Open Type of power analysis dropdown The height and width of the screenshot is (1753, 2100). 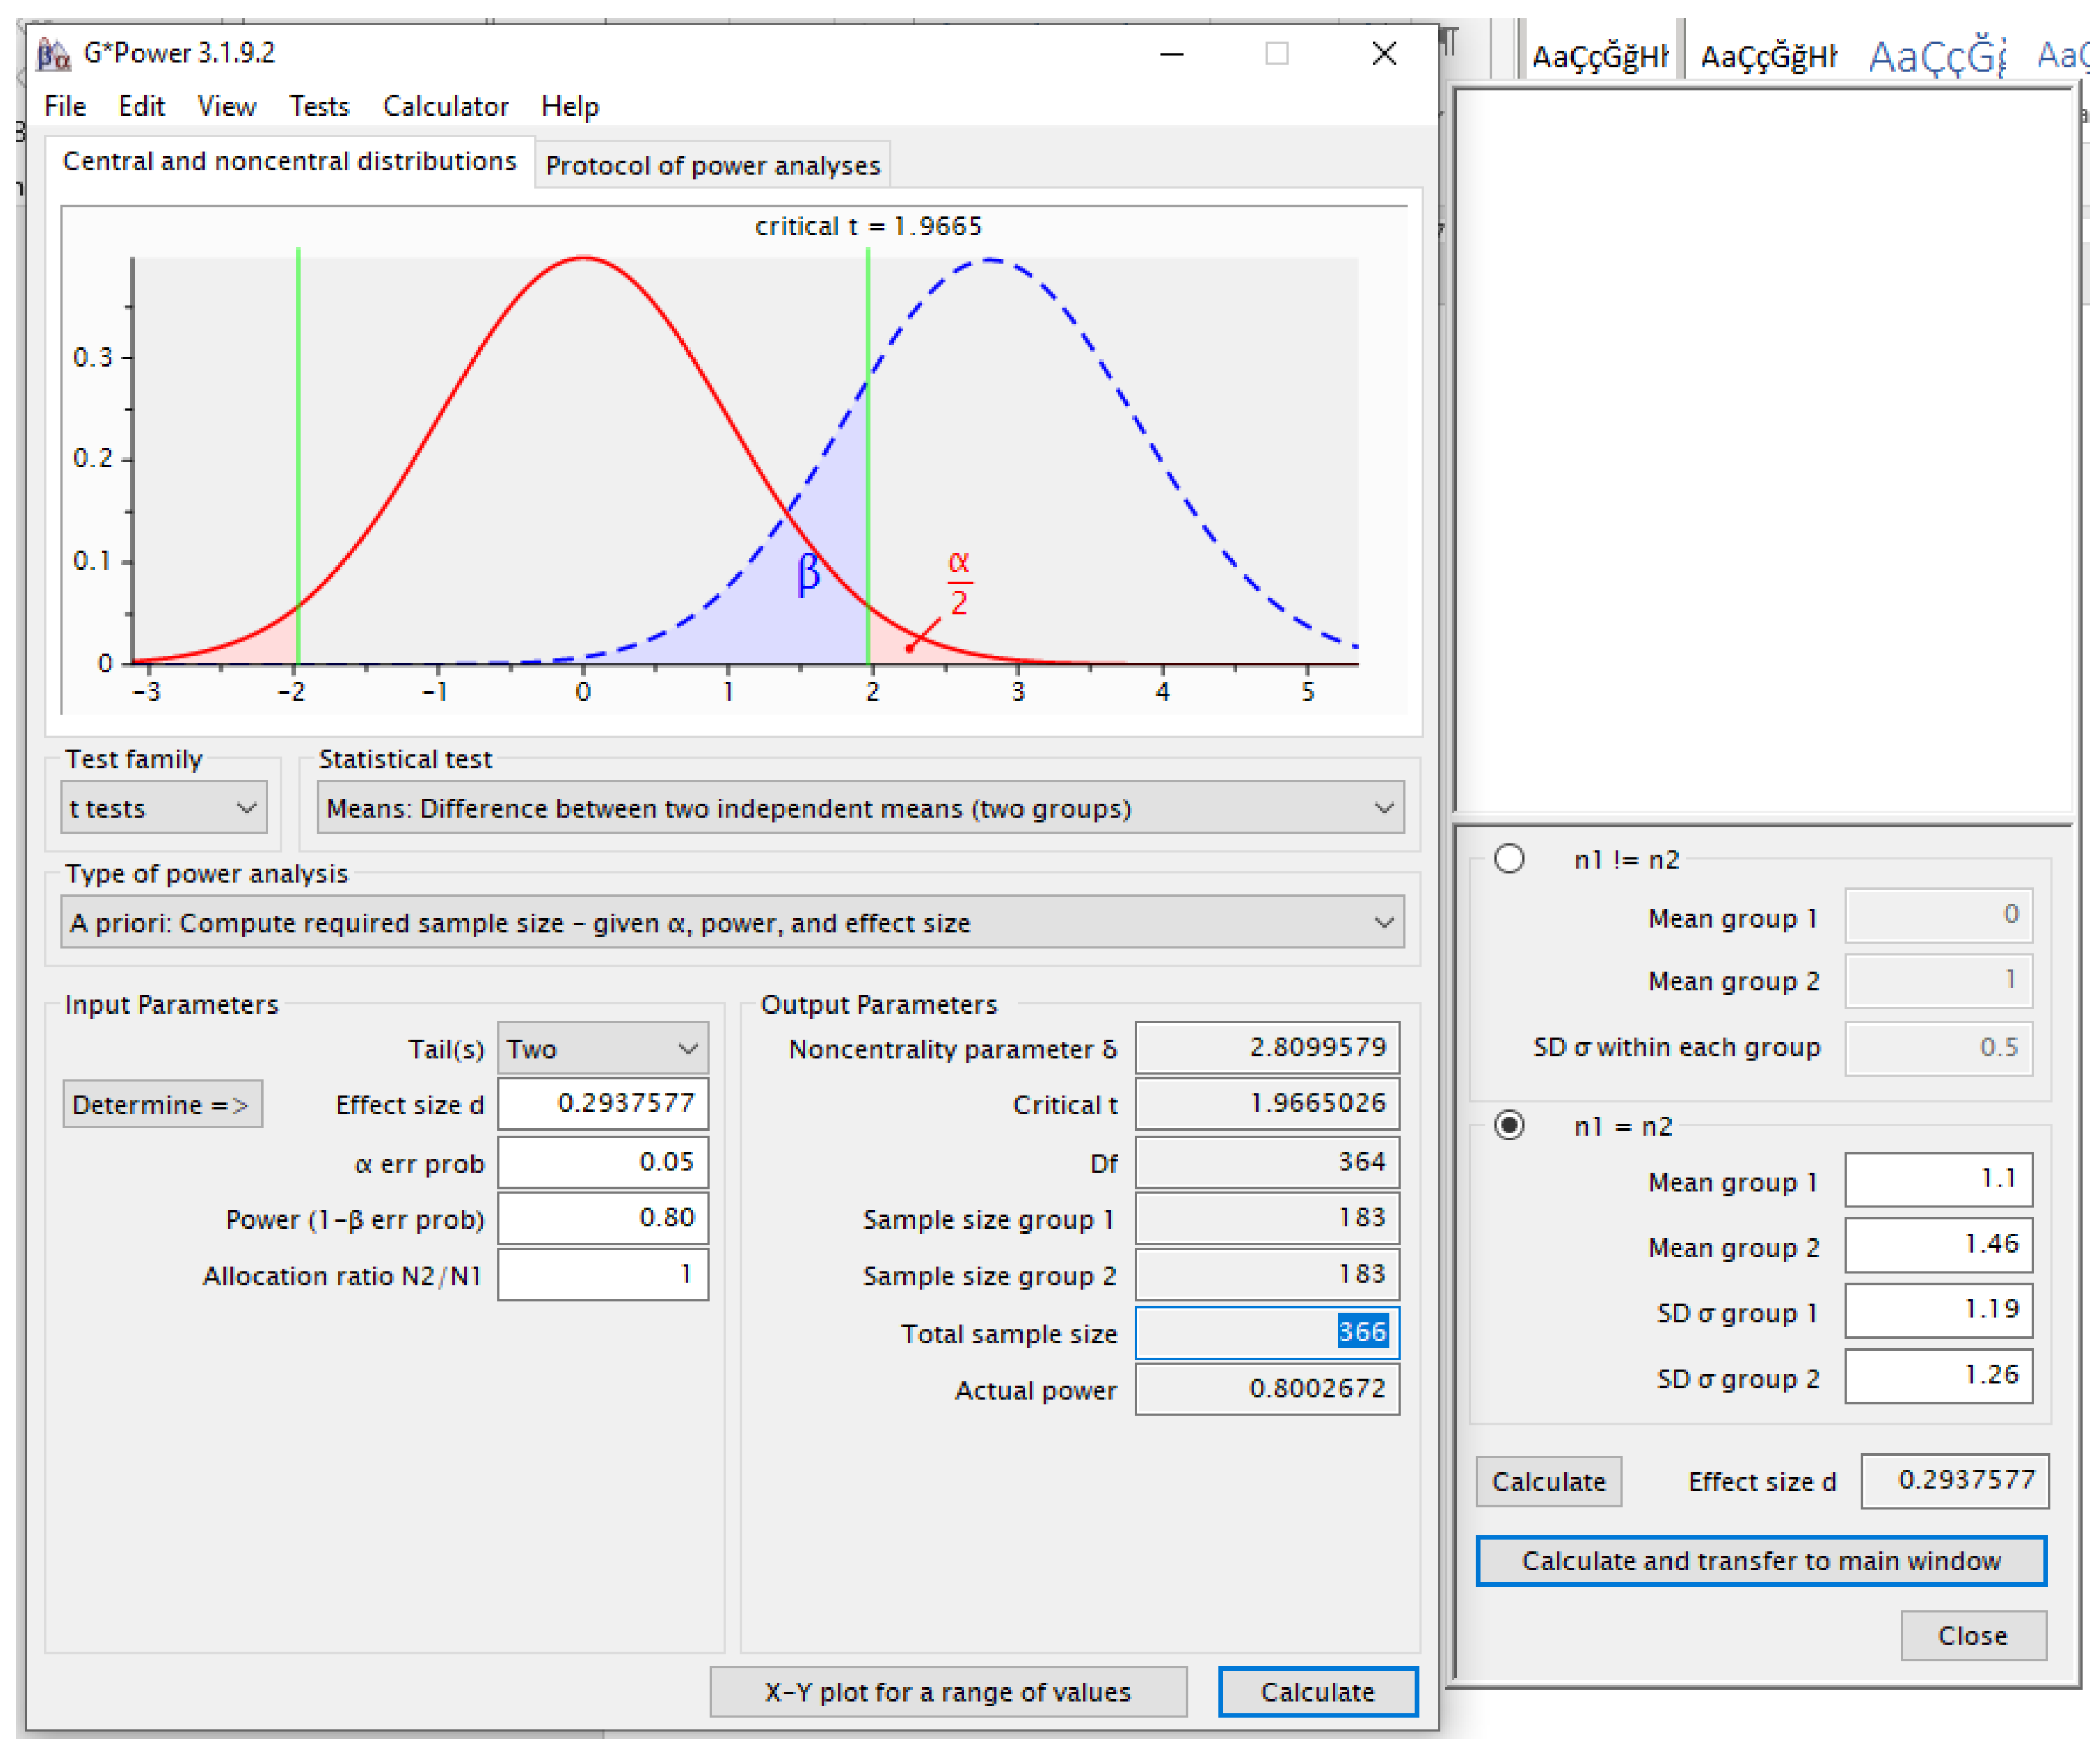point(733,923)
